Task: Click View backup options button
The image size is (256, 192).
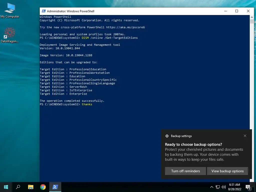Action: coord(227,171)
